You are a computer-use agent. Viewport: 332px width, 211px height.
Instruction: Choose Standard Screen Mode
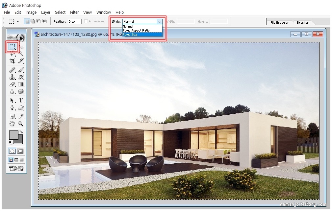pyautogui.click(x=11, y=160)
